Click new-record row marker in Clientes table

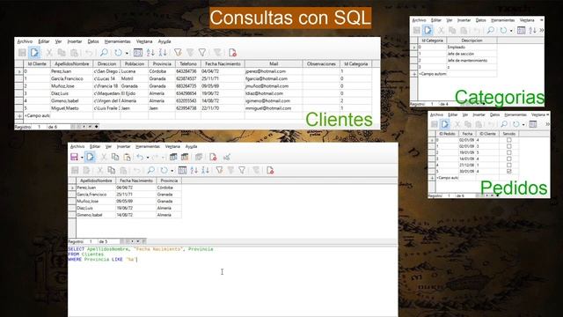coord(19,115)
